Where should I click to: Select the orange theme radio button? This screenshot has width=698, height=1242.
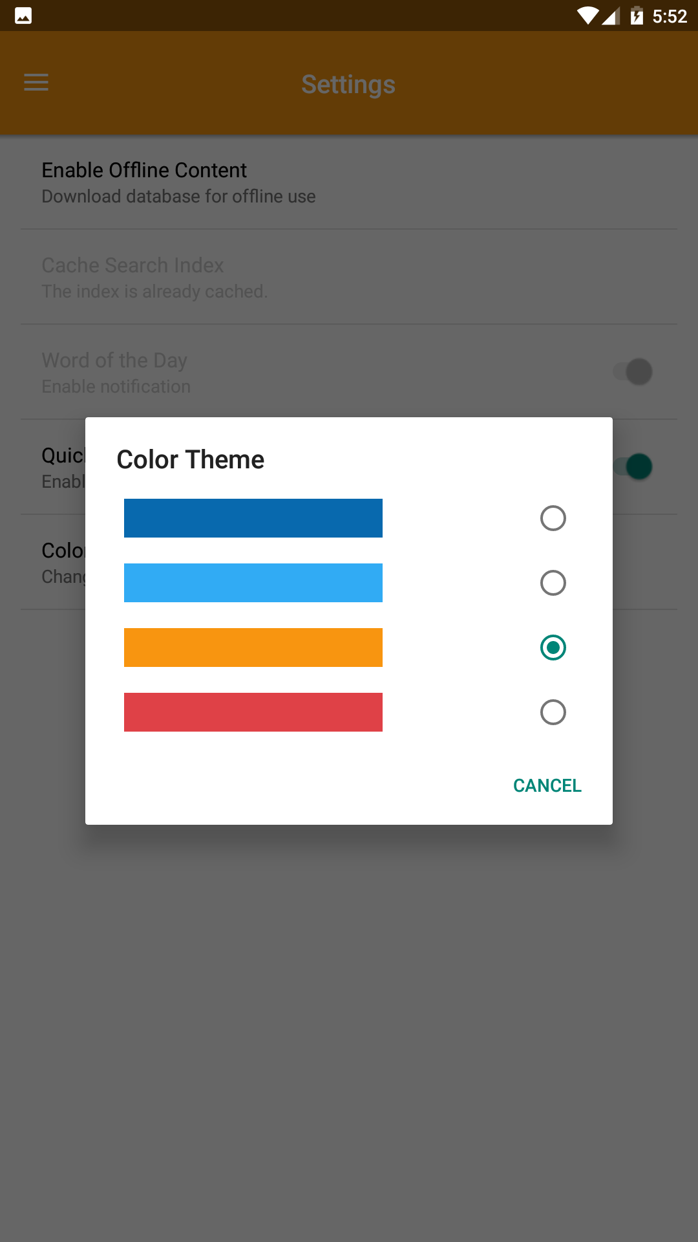point(553,648)
